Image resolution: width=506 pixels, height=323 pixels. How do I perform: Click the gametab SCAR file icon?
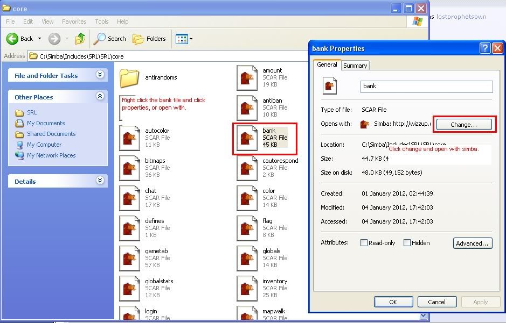129,259
